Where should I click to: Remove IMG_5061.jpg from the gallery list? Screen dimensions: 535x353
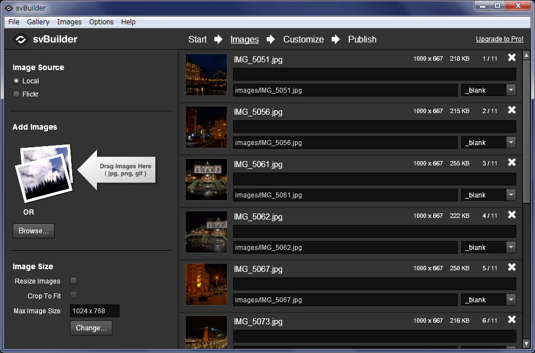pos(511,163)
